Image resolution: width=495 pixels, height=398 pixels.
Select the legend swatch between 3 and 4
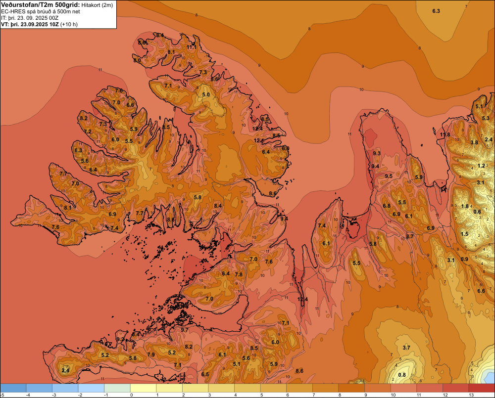point(221,388)
